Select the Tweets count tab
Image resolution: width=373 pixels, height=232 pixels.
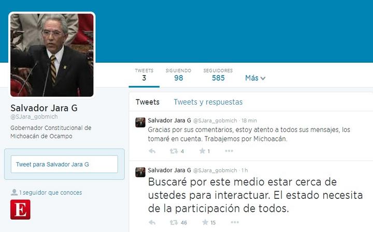click(x=144, y=75)
